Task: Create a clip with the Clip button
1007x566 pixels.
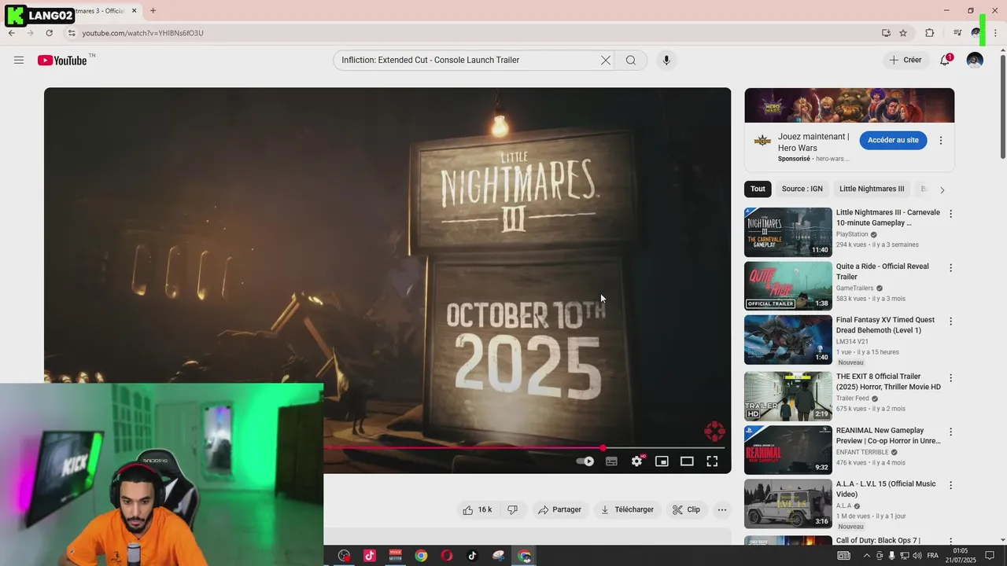Action: (686, 510)
